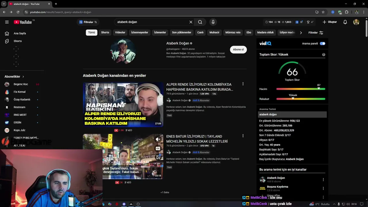Click the Rekabet score bar
Viewport: 368px width, 207px height.
point(301,99)
